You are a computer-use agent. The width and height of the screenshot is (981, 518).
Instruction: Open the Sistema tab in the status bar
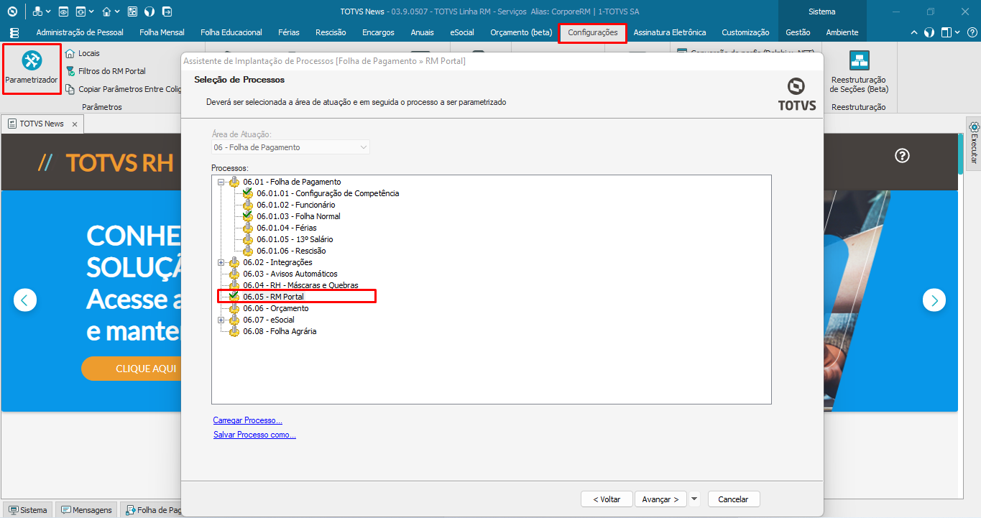28,510
